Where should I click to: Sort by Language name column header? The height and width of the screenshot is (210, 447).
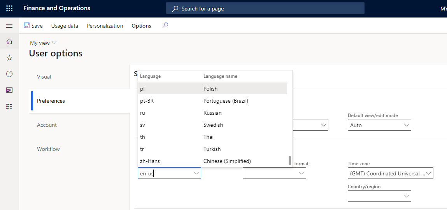coord(220,76)
